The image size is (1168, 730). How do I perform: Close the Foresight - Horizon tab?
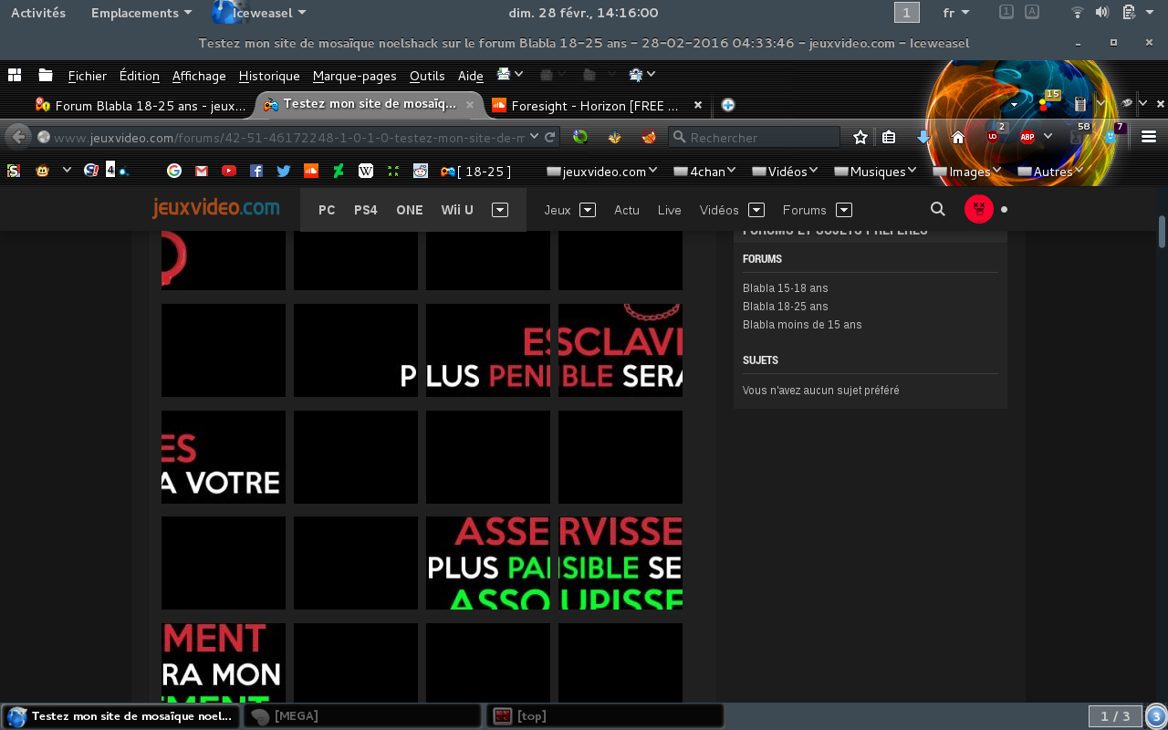[698, 105]
